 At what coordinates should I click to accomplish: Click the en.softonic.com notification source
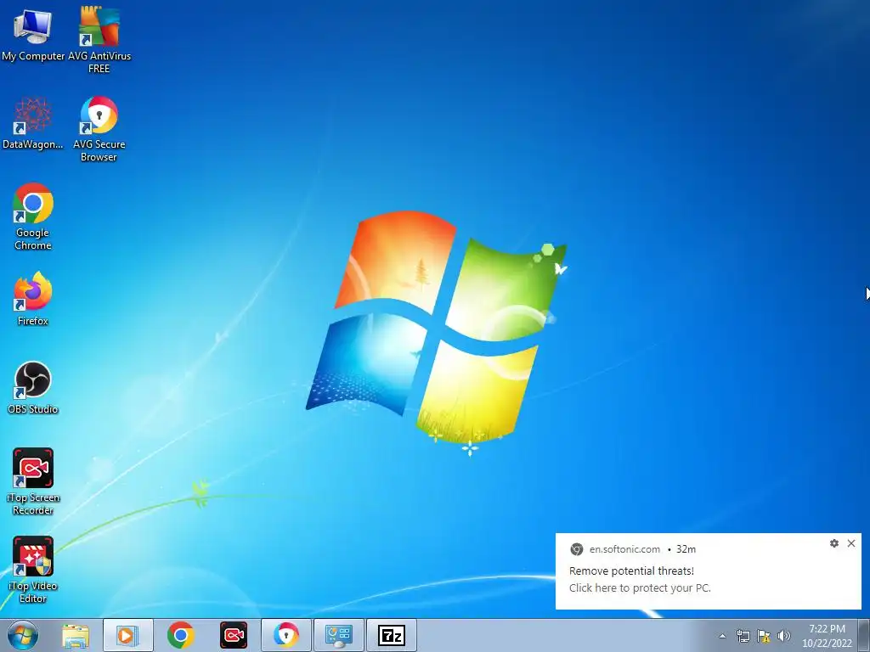624,549
